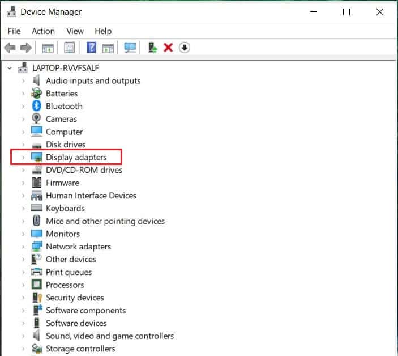Screen dimensions: 398x356
Task: Click the Cameras webcam icon
Action: point(37,119)
